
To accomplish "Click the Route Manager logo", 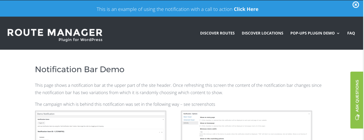I will click(x=55, y=35).
